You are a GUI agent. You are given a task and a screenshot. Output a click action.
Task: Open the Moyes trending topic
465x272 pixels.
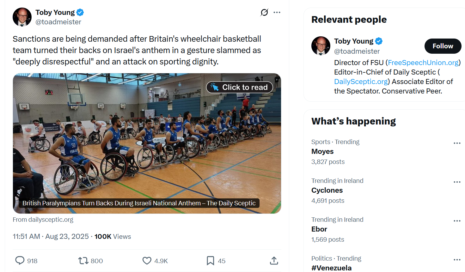point(322,151)
